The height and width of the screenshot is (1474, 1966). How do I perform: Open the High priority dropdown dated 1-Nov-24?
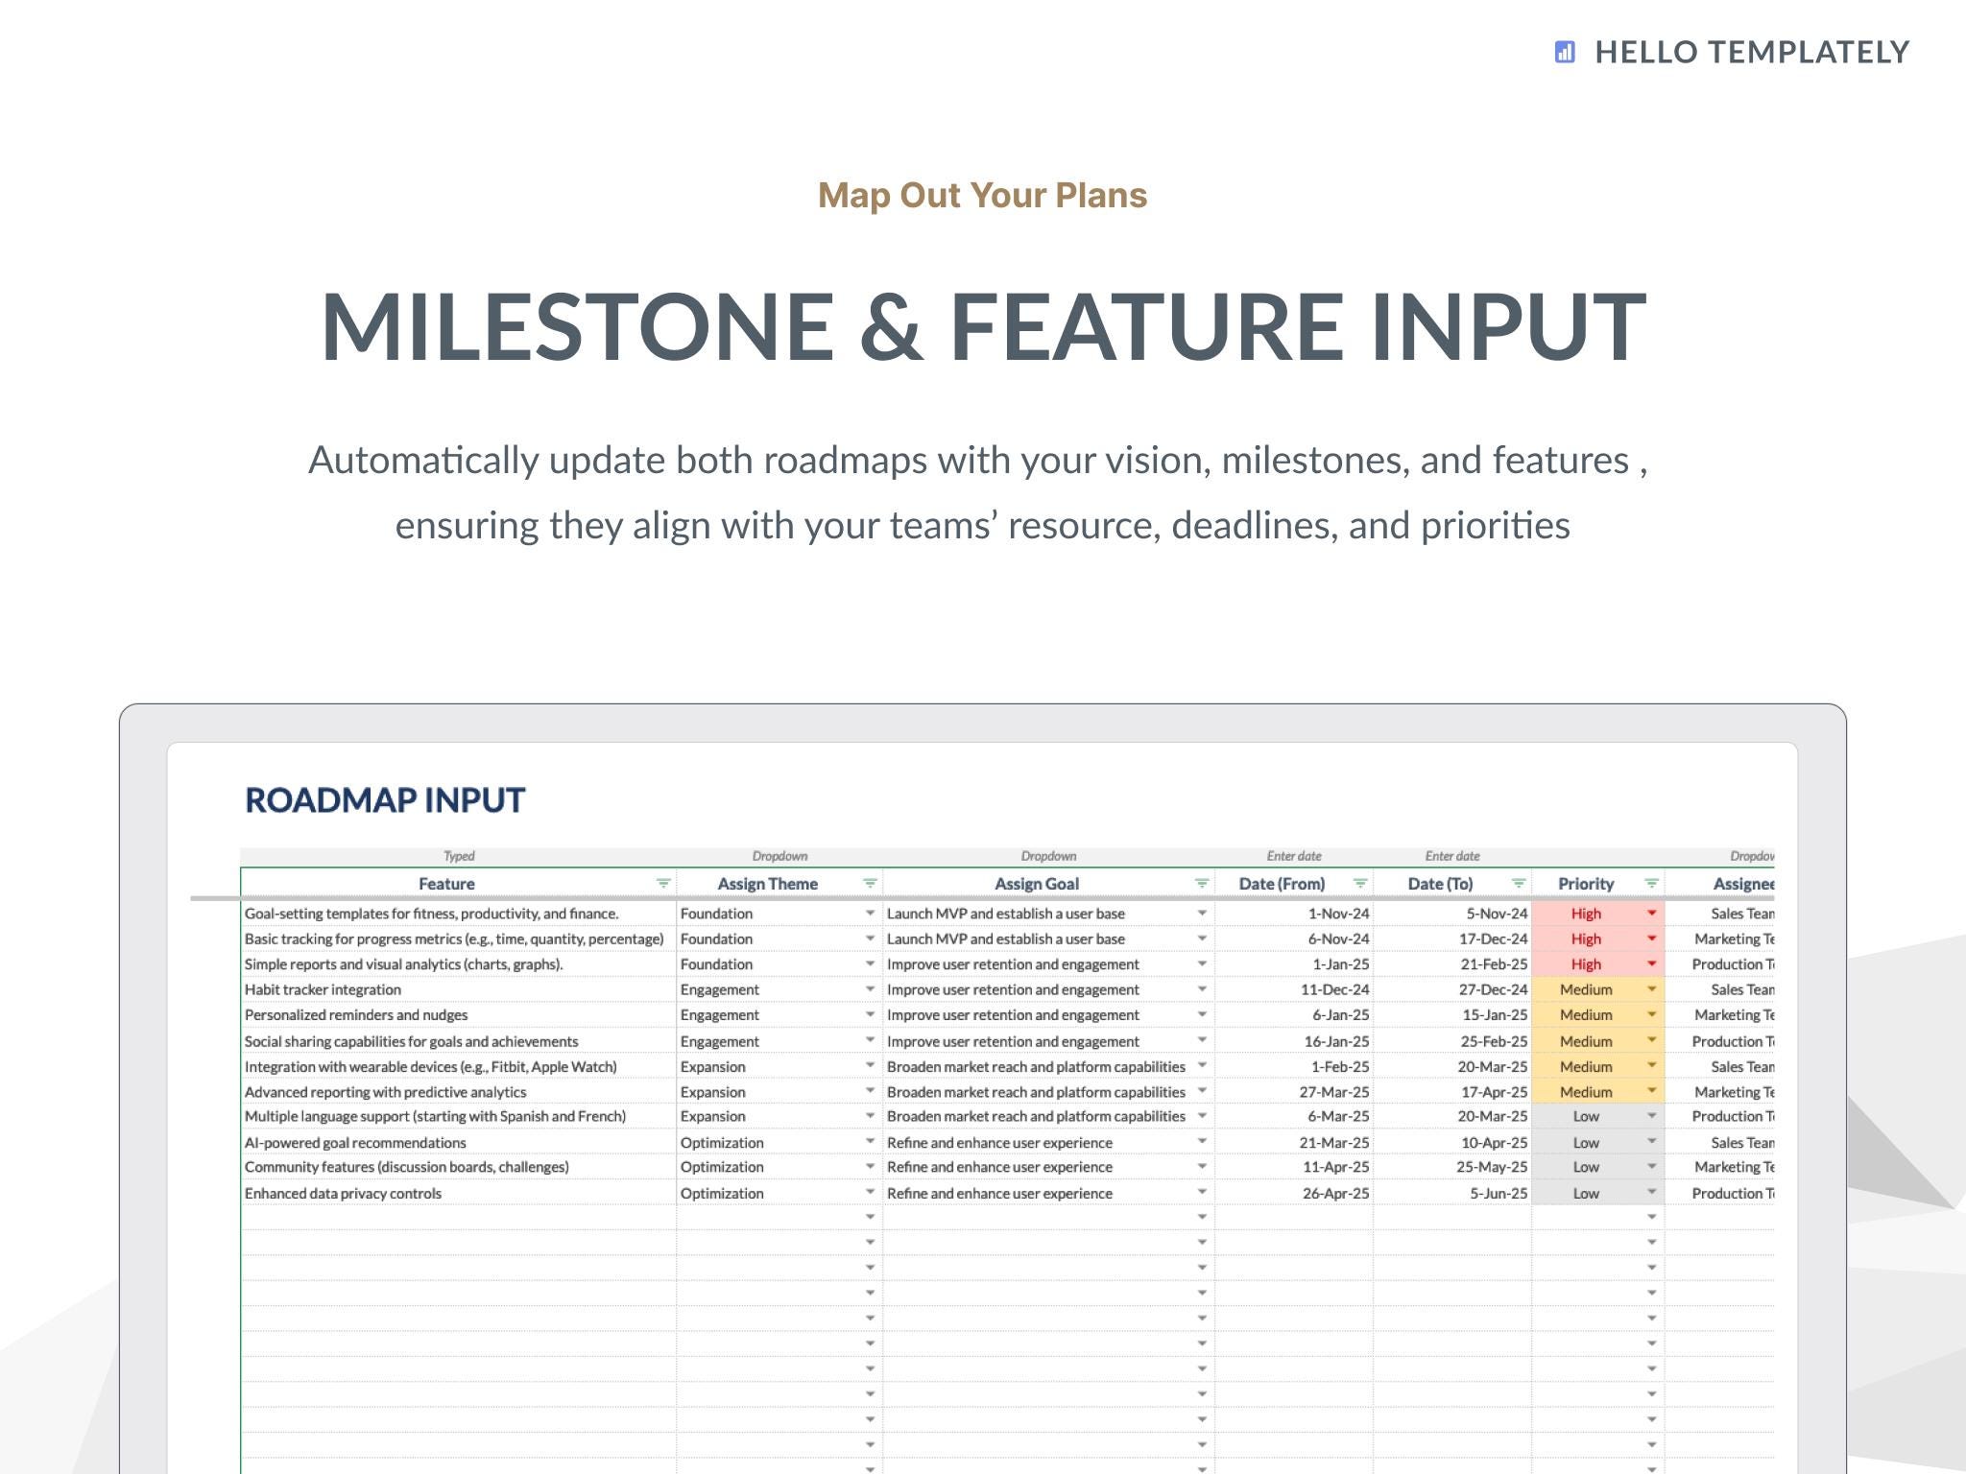click(x=1651, y=913)
